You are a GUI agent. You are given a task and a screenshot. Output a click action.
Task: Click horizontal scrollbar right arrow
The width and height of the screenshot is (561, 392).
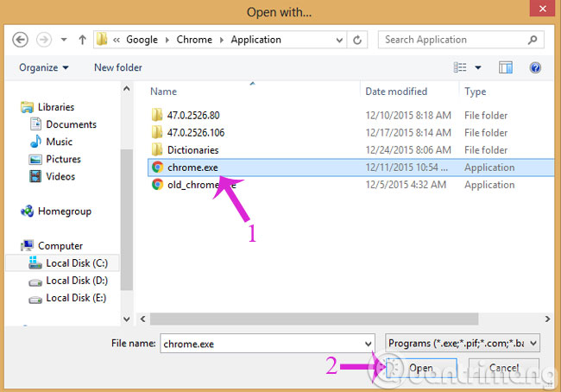click(547, 319)
